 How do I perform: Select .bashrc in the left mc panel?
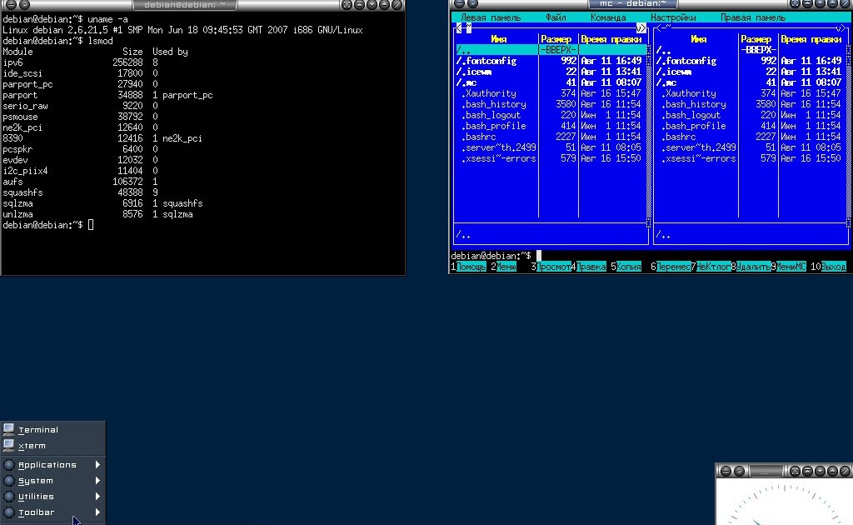[551, 137]
